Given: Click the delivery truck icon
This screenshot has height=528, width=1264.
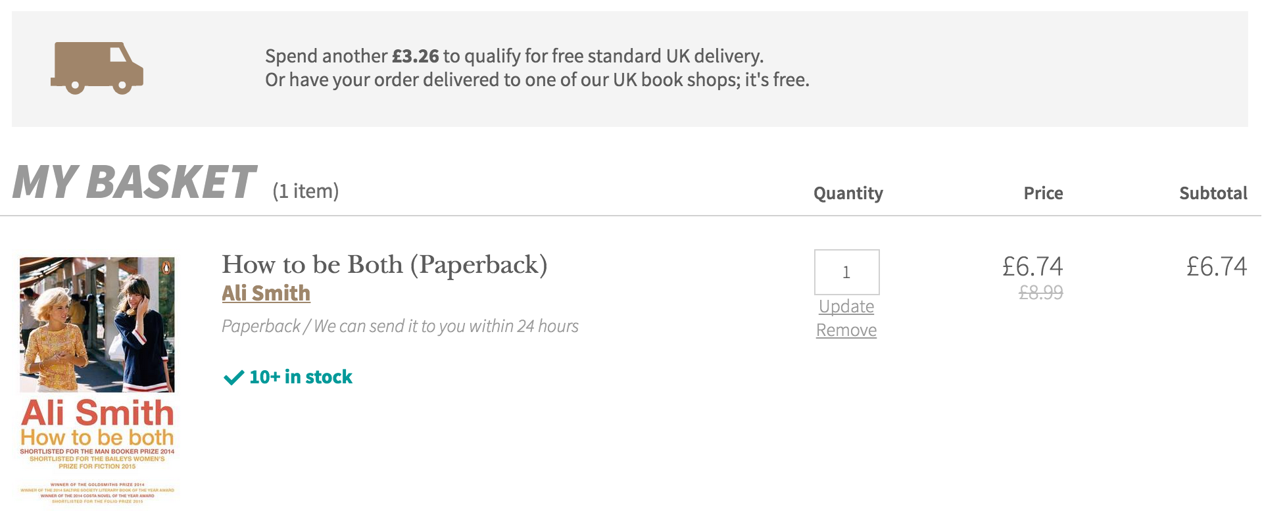Looking at the screenshot, I should [x=97, y=68].
